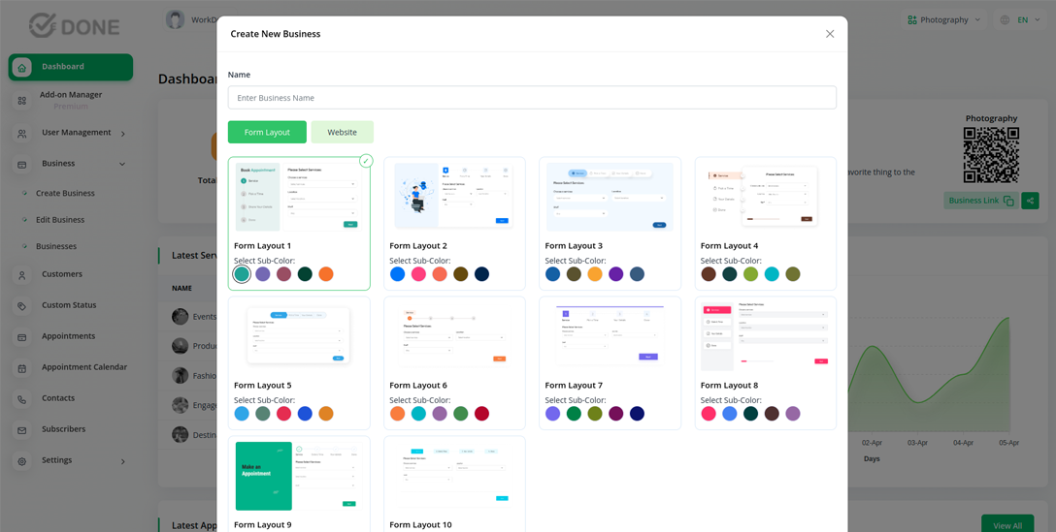
Task: Pick lavender sub-color for Form Layout 8
Action: [x=793, y=414]
